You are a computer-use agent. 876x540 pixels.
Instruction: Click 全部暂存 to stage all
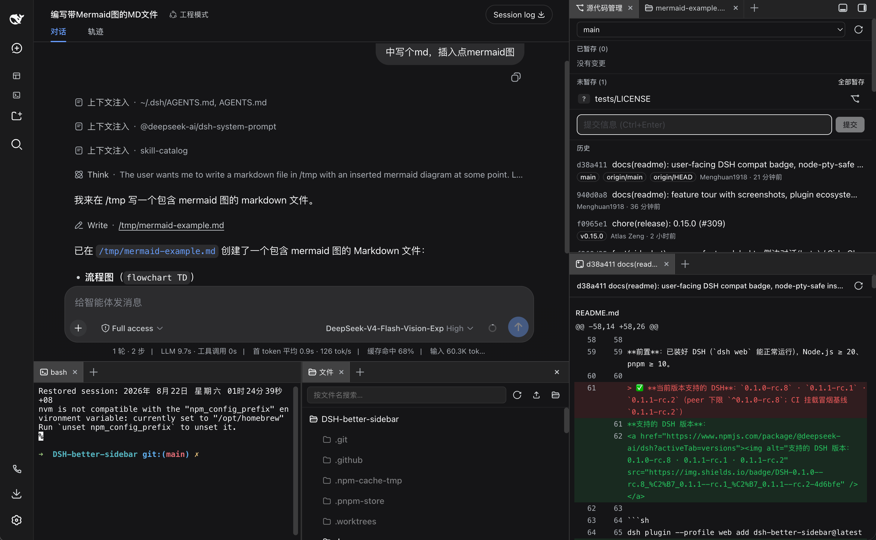pyautogui.click(x=851, y=82)
